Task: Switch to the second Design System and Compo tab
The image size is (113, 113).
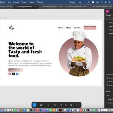Action: (51, 7)
